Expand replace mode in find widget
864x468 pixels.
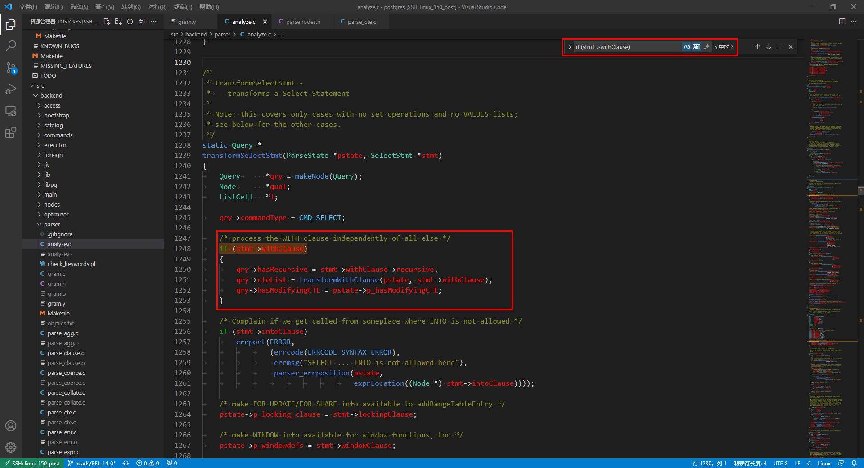[x=570, y=47]
